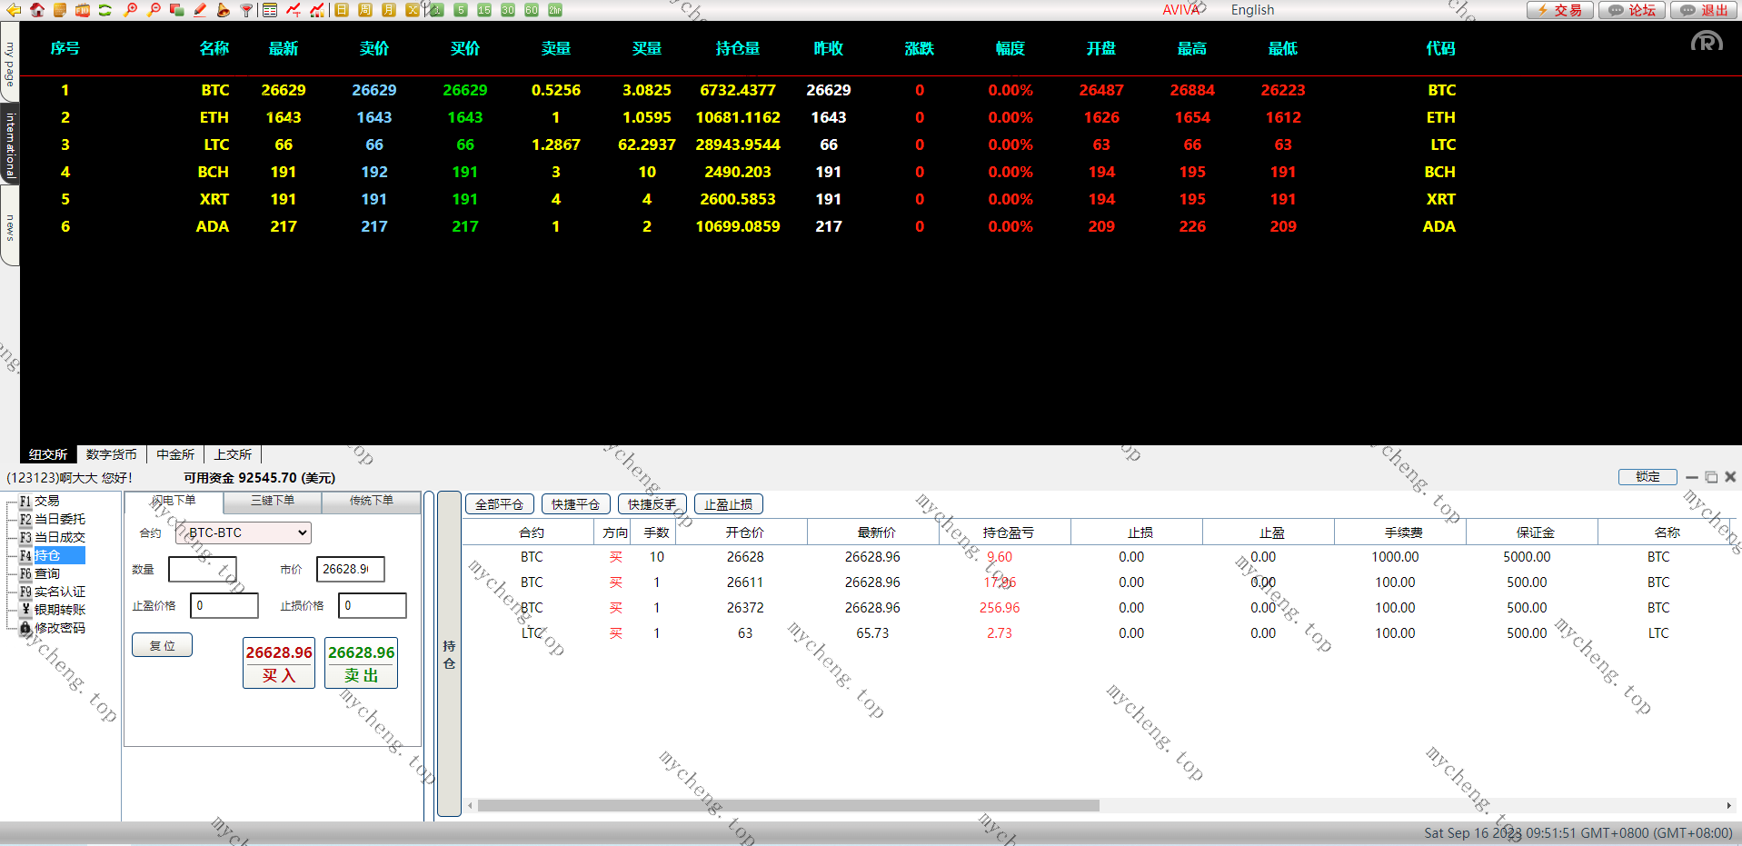Go to the red Home icon
This screenshot has height=846, width=1742.
pos(37,10)
